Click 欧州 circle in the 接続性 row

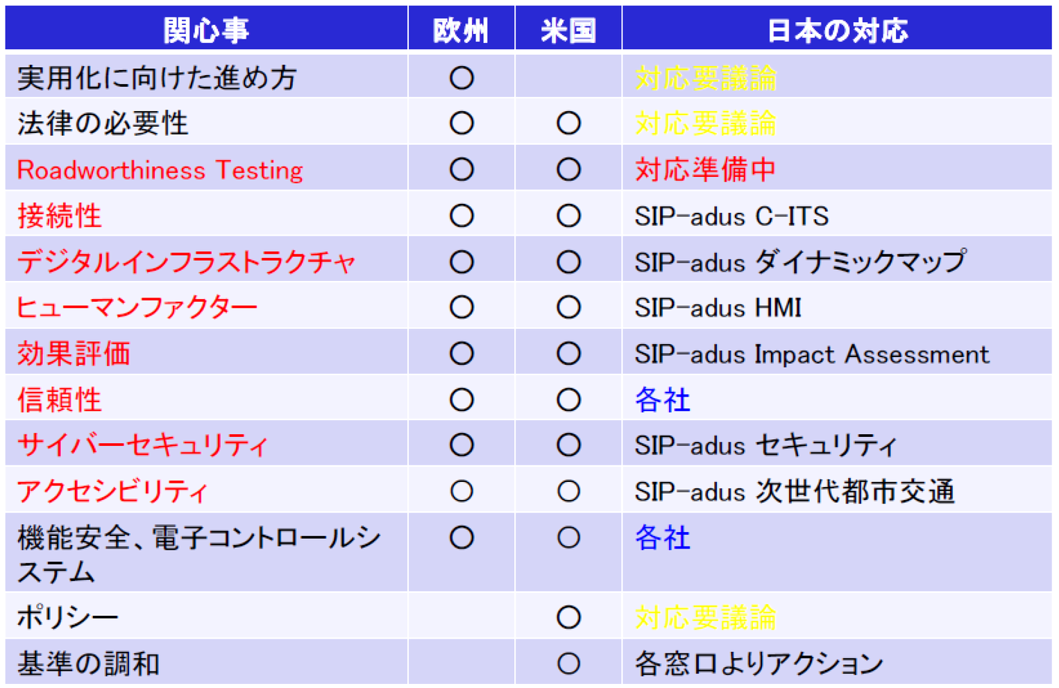[461, 216]
